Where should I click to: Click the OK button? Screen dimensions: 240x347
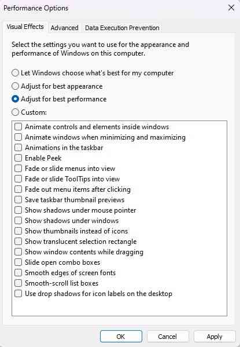[121, 337]
